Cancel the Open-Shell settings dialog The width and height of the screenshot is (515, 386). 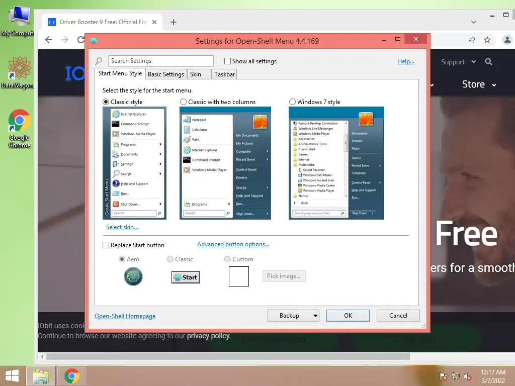(x=398, y=316)
